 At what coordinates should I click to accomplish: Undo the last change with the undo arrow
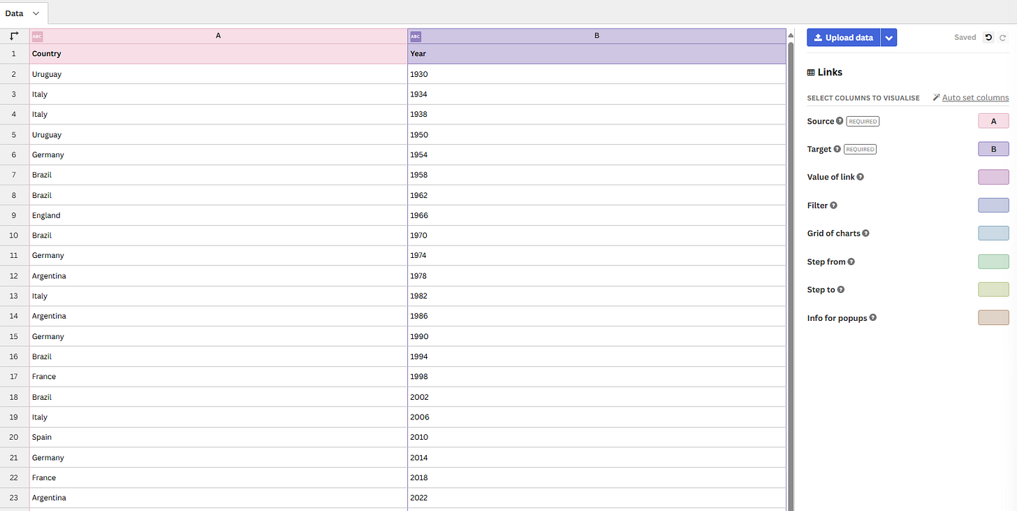[988, 38]
